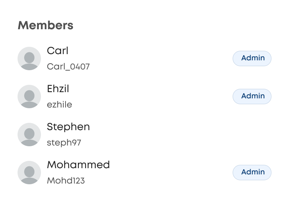Select the name Ehzil
The width and height of the screenshot is (289, 204).
(58, 89)
